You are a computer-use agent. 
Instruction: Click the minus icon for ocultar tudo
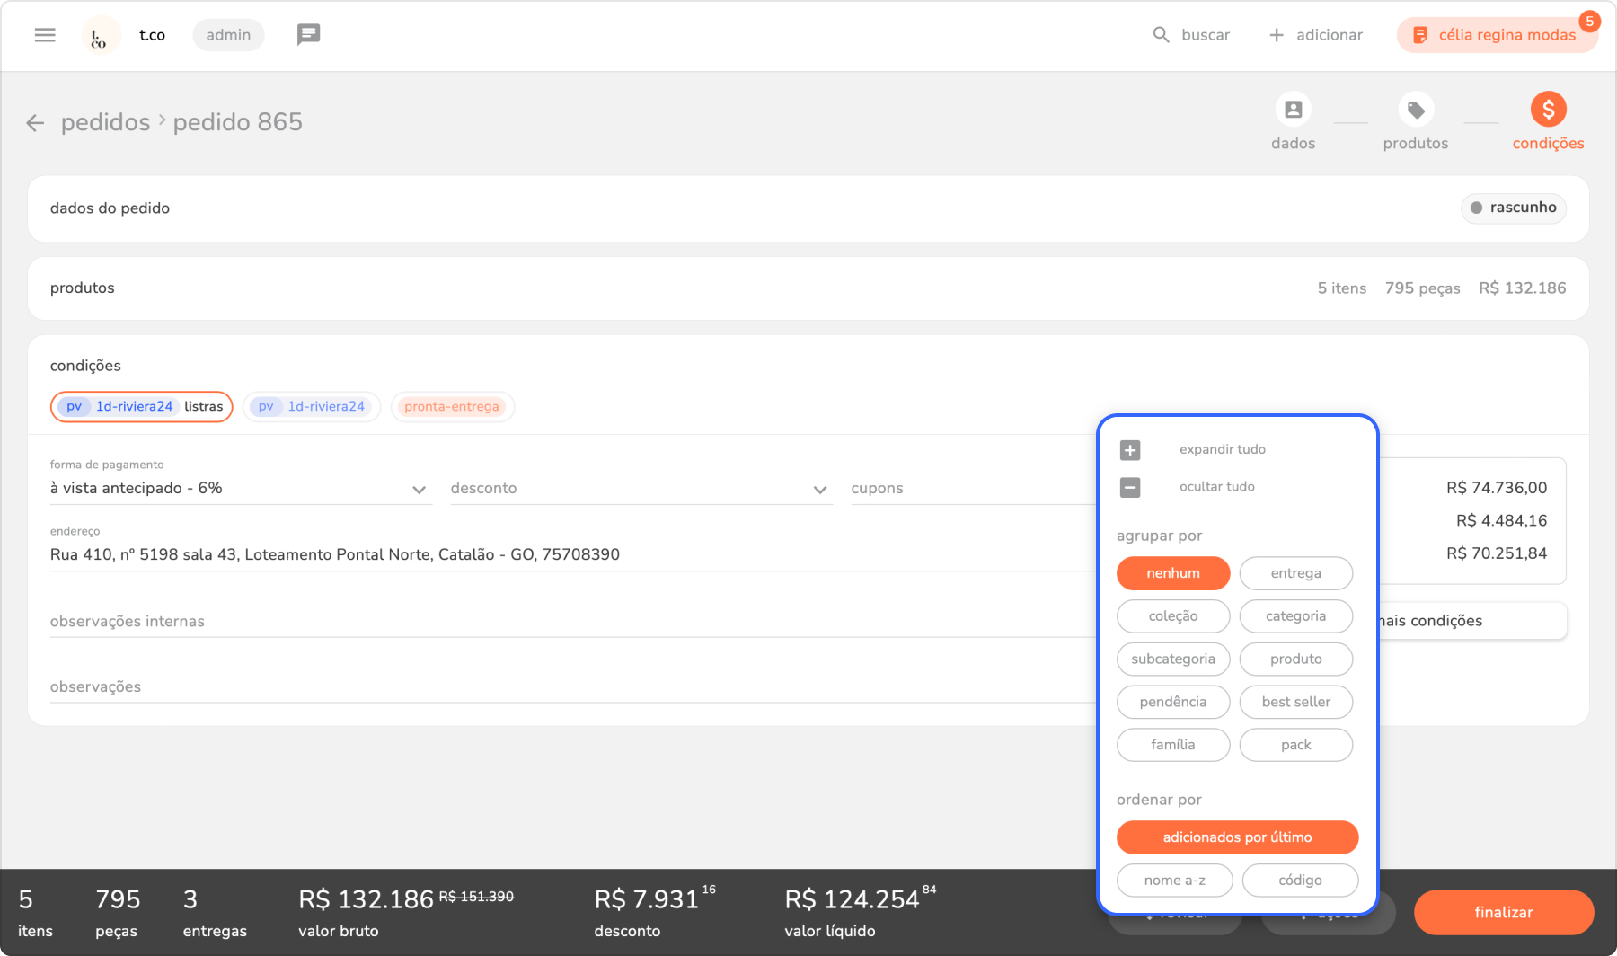tap(1130, 487)
